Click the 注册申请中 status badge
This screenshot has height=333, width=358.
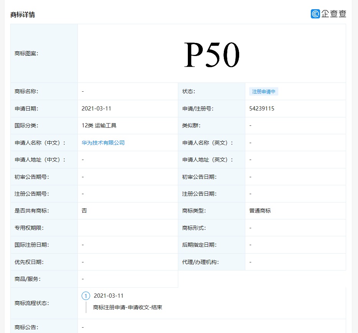tap(263, 92)
